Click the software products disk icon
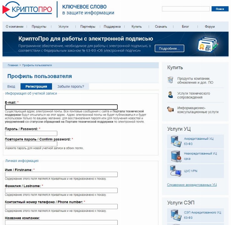 tap(170, 80)
